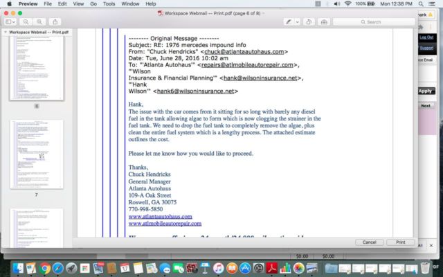Open the File menu
This screenshot has width=443, height=277.
[x=48, y=3]
